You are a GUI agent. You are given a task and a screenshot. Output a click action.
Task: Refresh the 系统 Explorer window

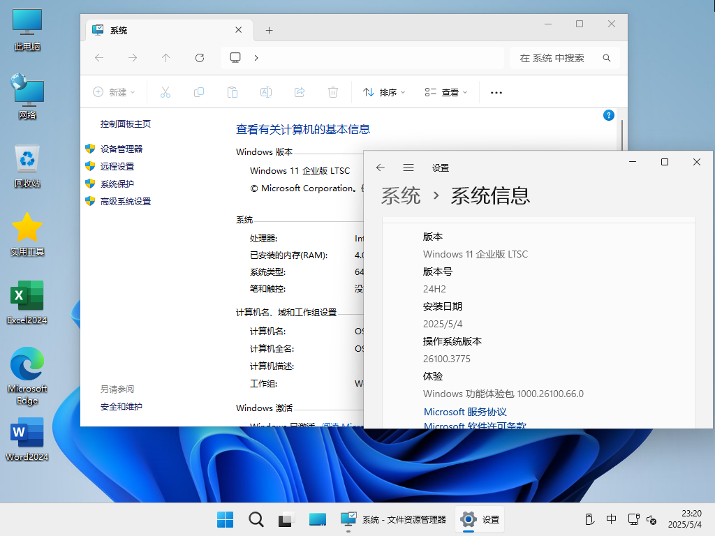tap(199, 57)
